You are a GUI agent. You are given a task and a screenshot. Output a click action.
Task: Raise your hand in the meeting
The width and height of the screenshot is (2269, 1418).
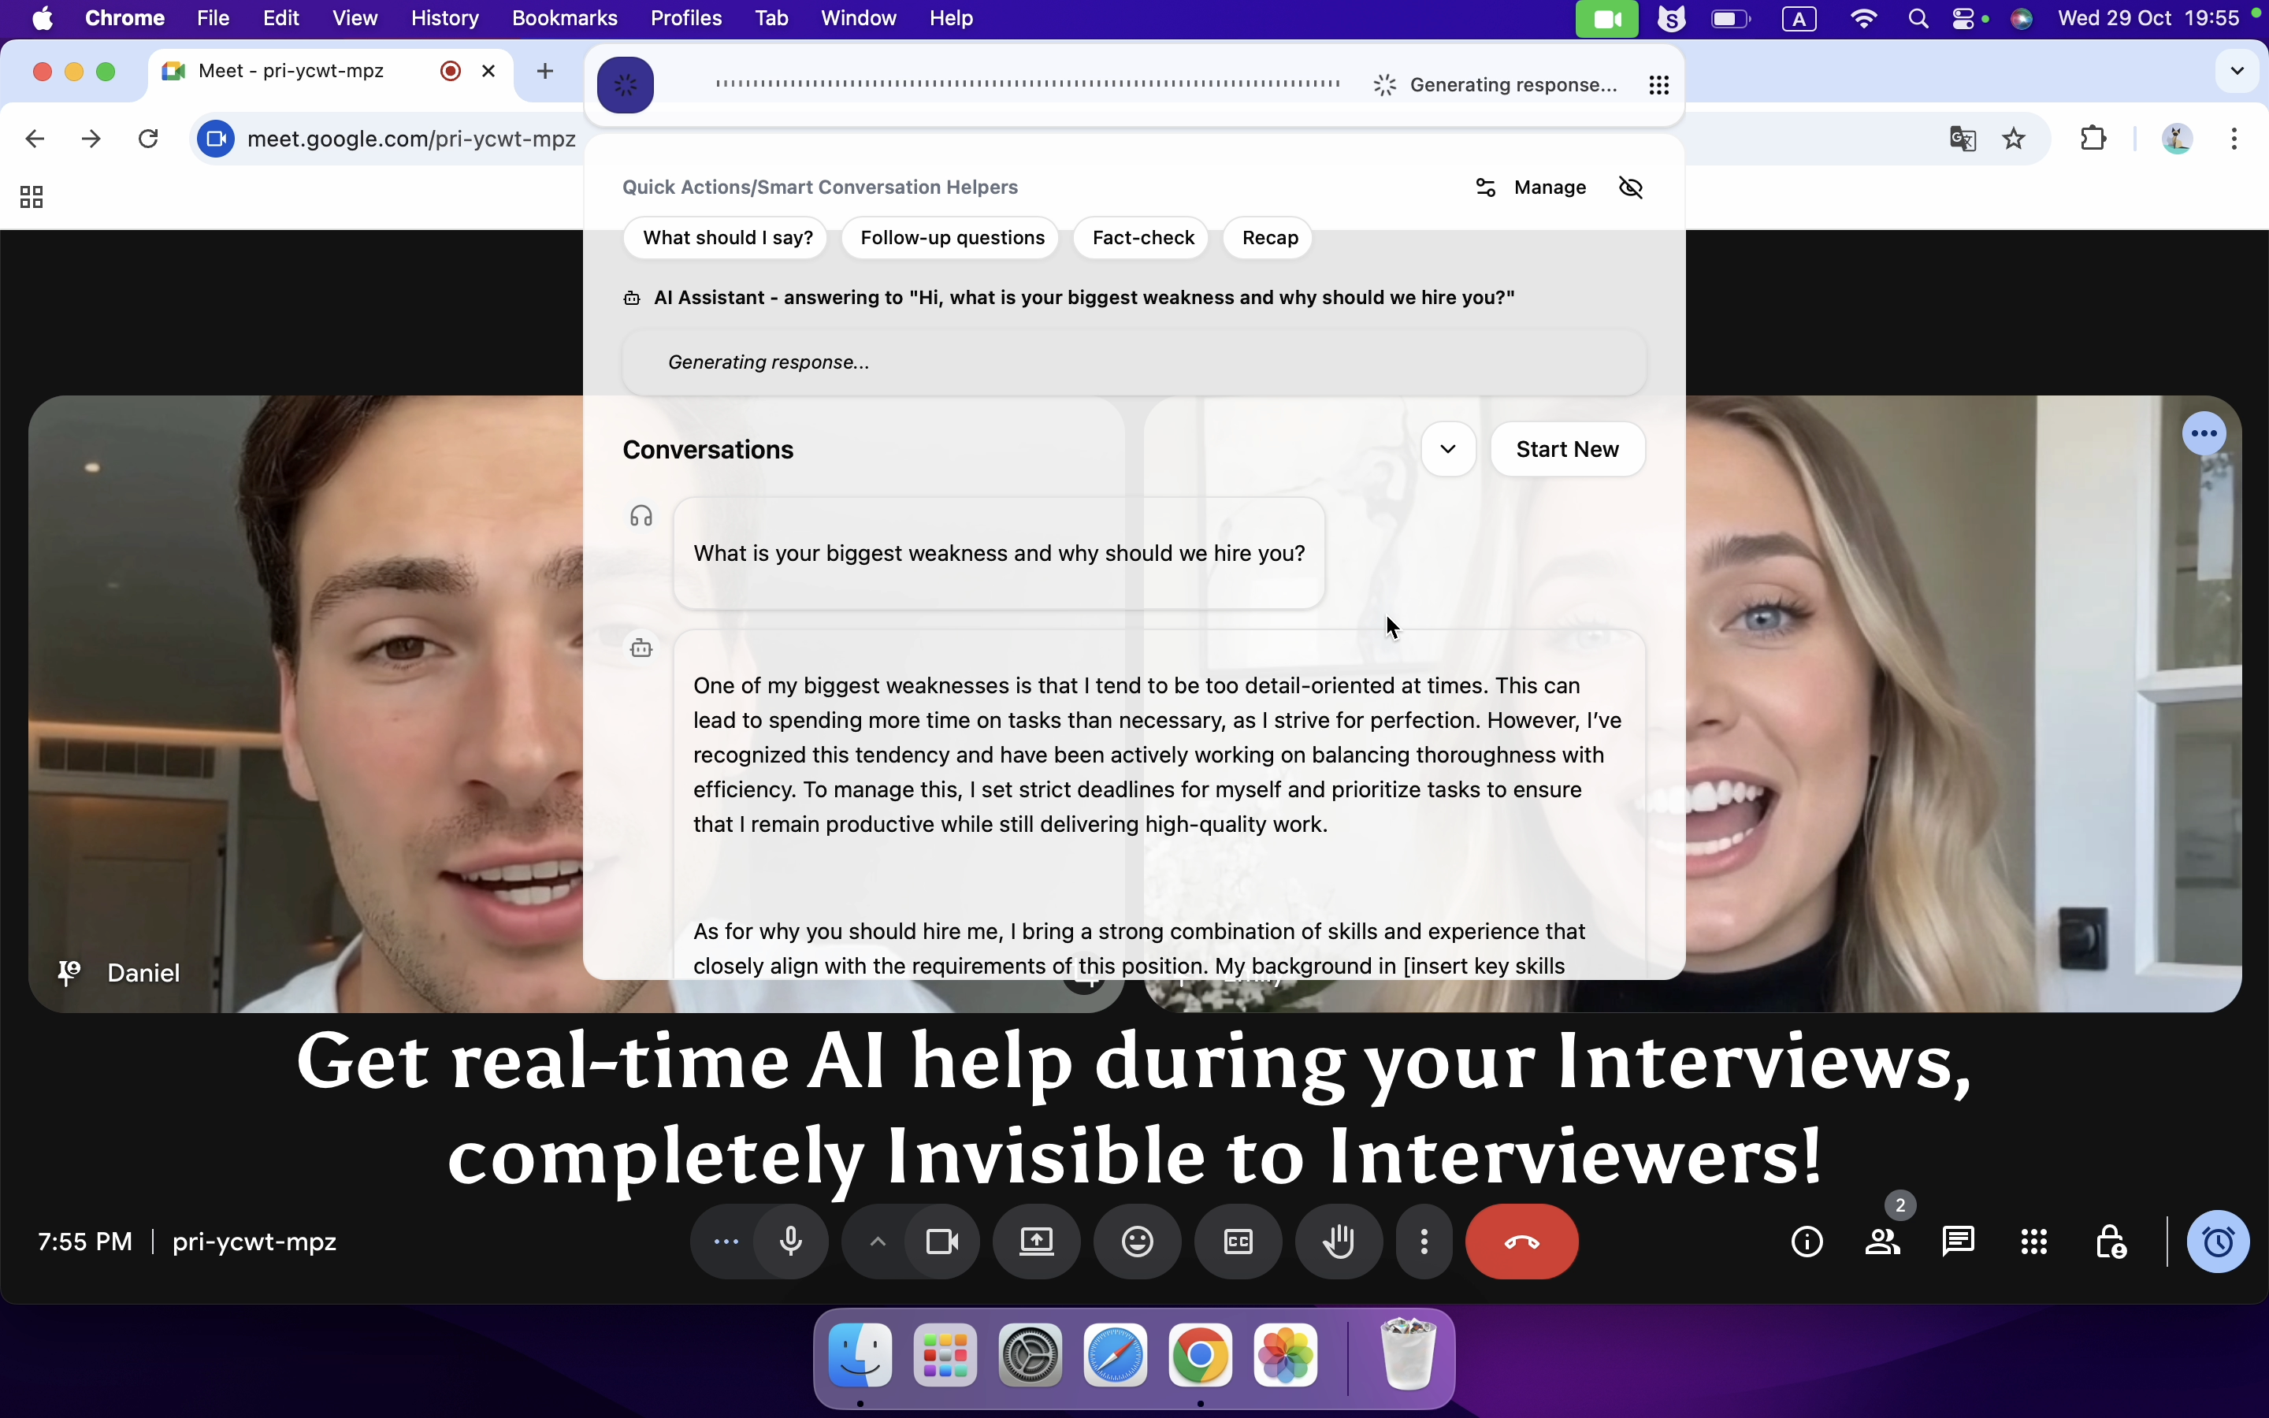[x=1338, y=1241]
